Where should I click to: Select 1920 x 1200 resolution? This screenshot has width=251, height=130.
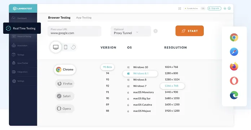click(172, 111)
